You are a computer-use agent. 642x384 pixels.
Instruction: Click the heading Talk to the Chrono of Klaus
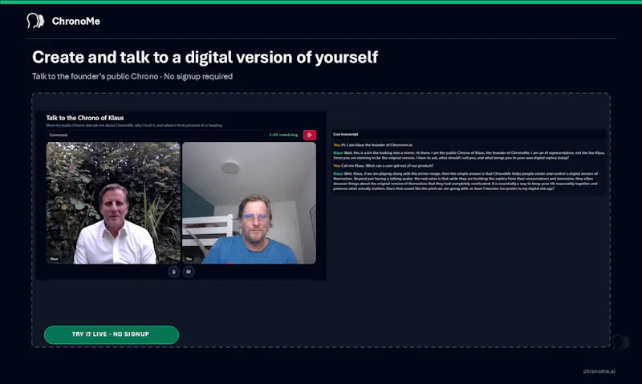85,118
